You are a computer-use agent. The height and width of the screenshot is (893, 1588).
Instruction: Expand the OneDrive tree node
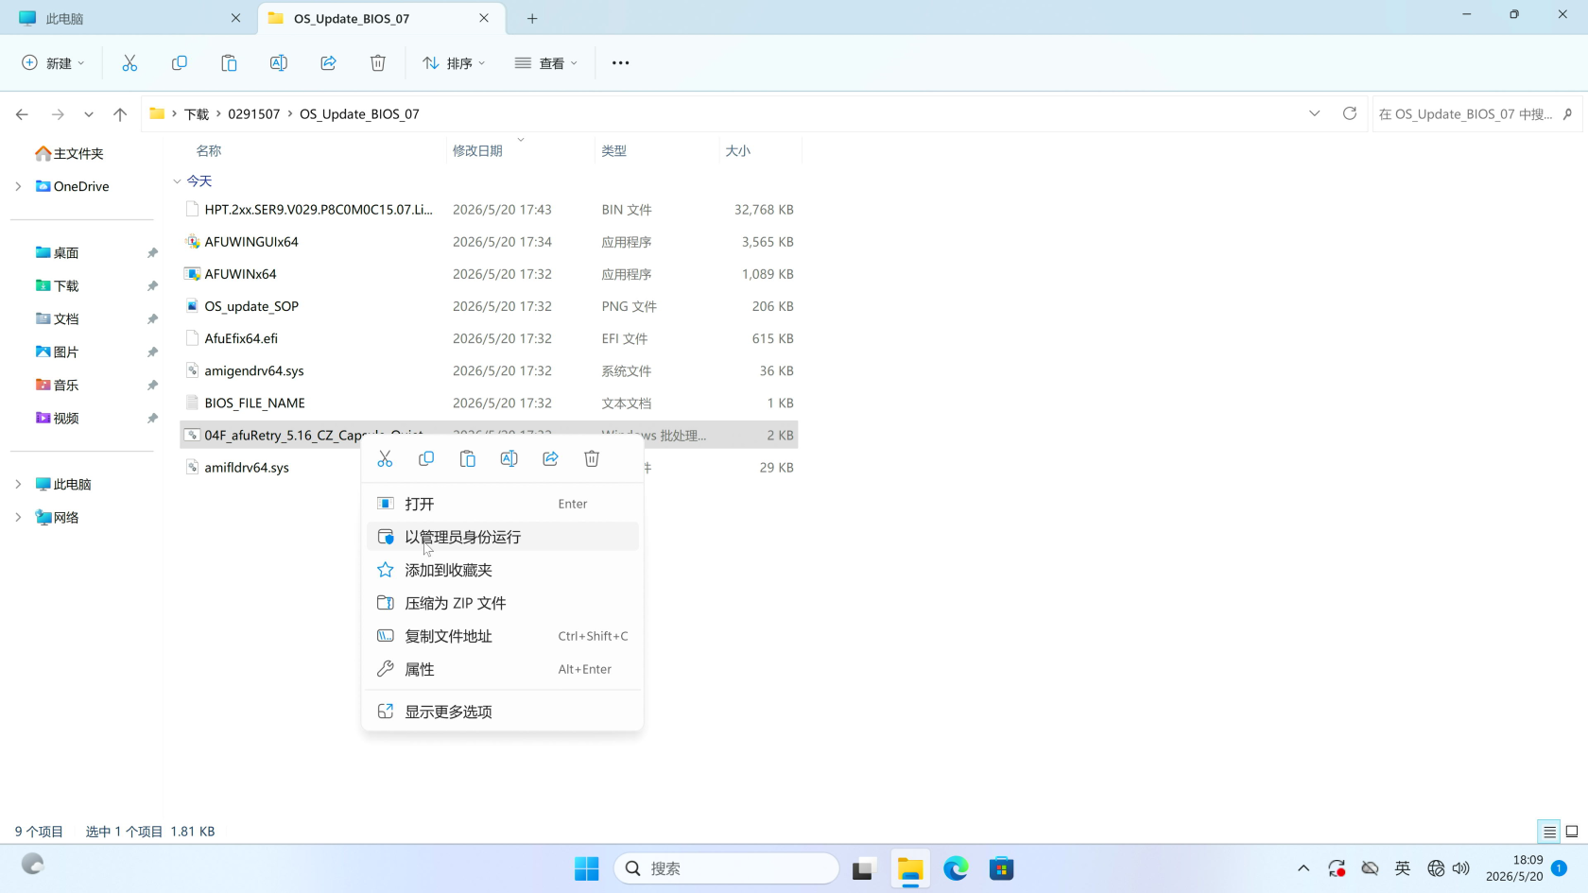click(18, 186)
